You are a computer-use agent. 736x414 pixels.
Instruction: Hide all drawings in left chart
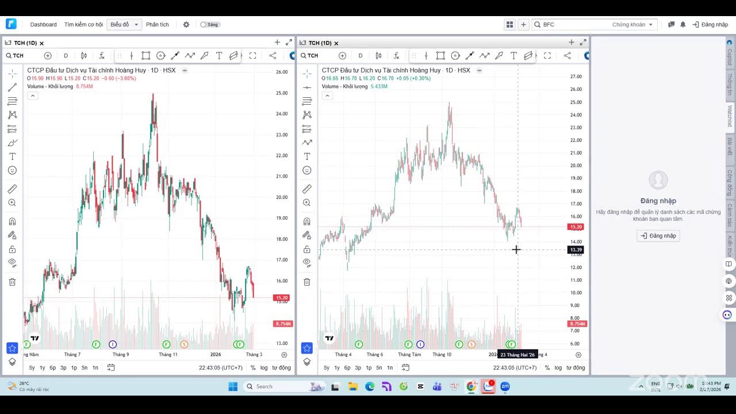12,263
